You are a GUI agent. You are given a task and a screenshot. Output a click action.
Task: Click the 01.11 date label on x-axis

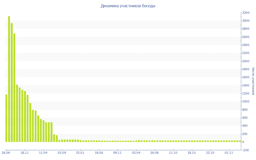(x=229, y=152)
